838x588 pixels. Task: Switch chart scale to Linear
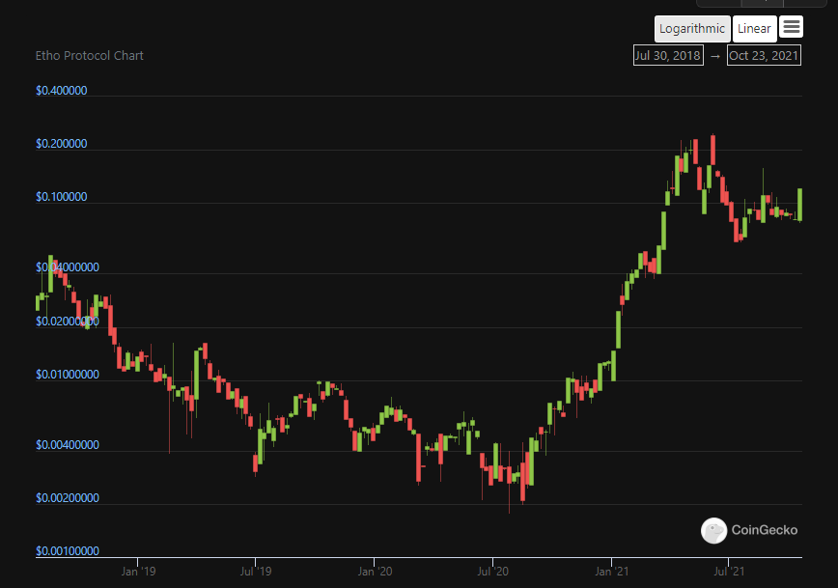pos(754,28)
